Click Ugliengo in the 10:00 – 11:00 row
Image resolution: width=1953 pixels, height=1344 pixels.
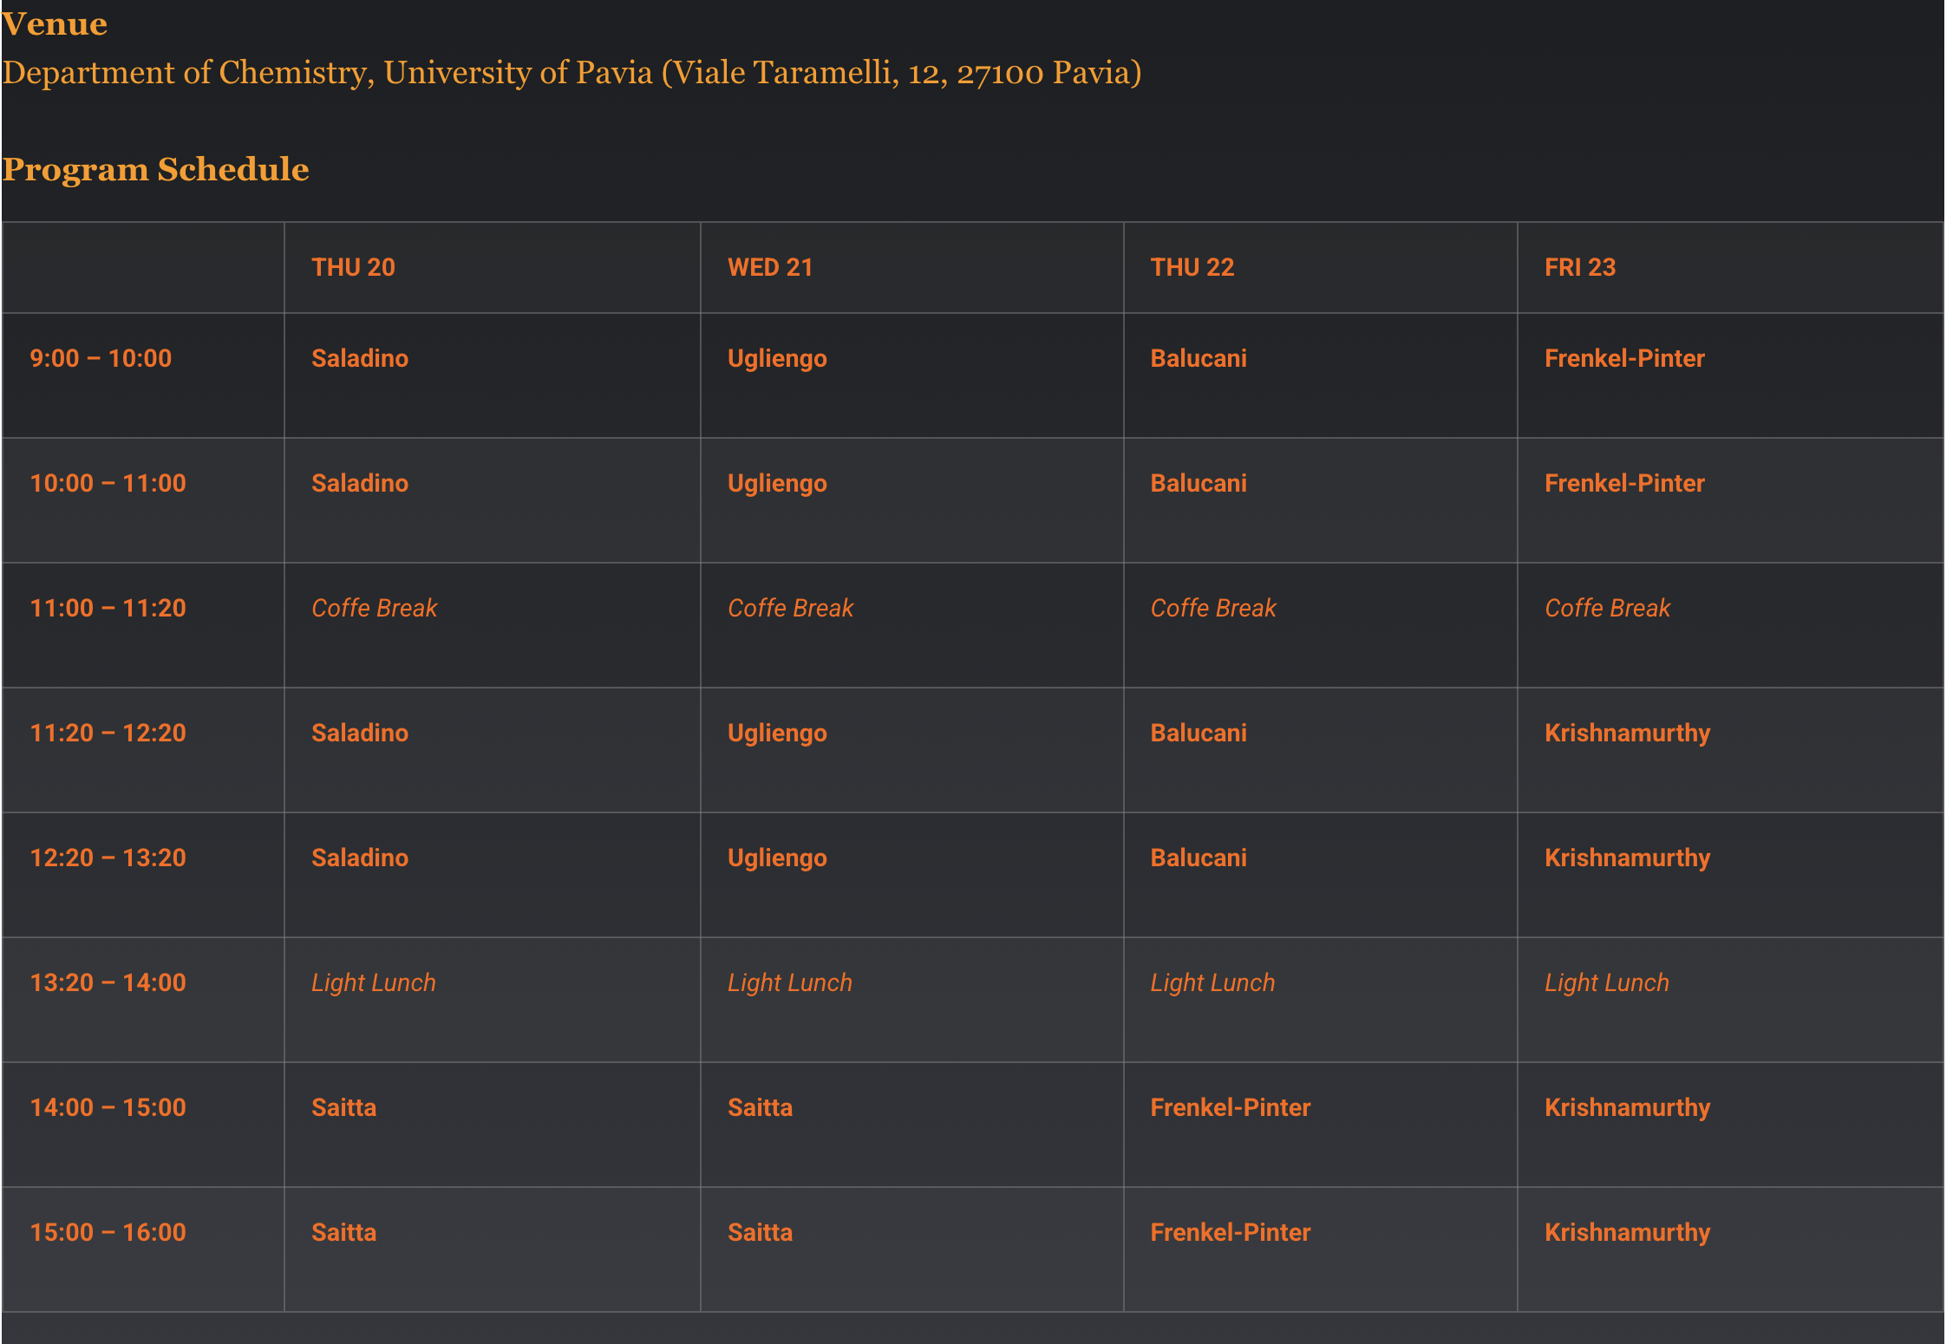[777, 483]
